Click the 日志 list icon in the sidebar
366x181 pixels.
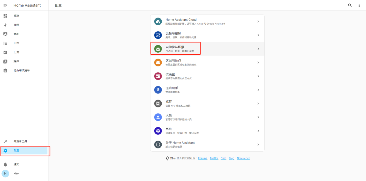[x=5, y=43]
